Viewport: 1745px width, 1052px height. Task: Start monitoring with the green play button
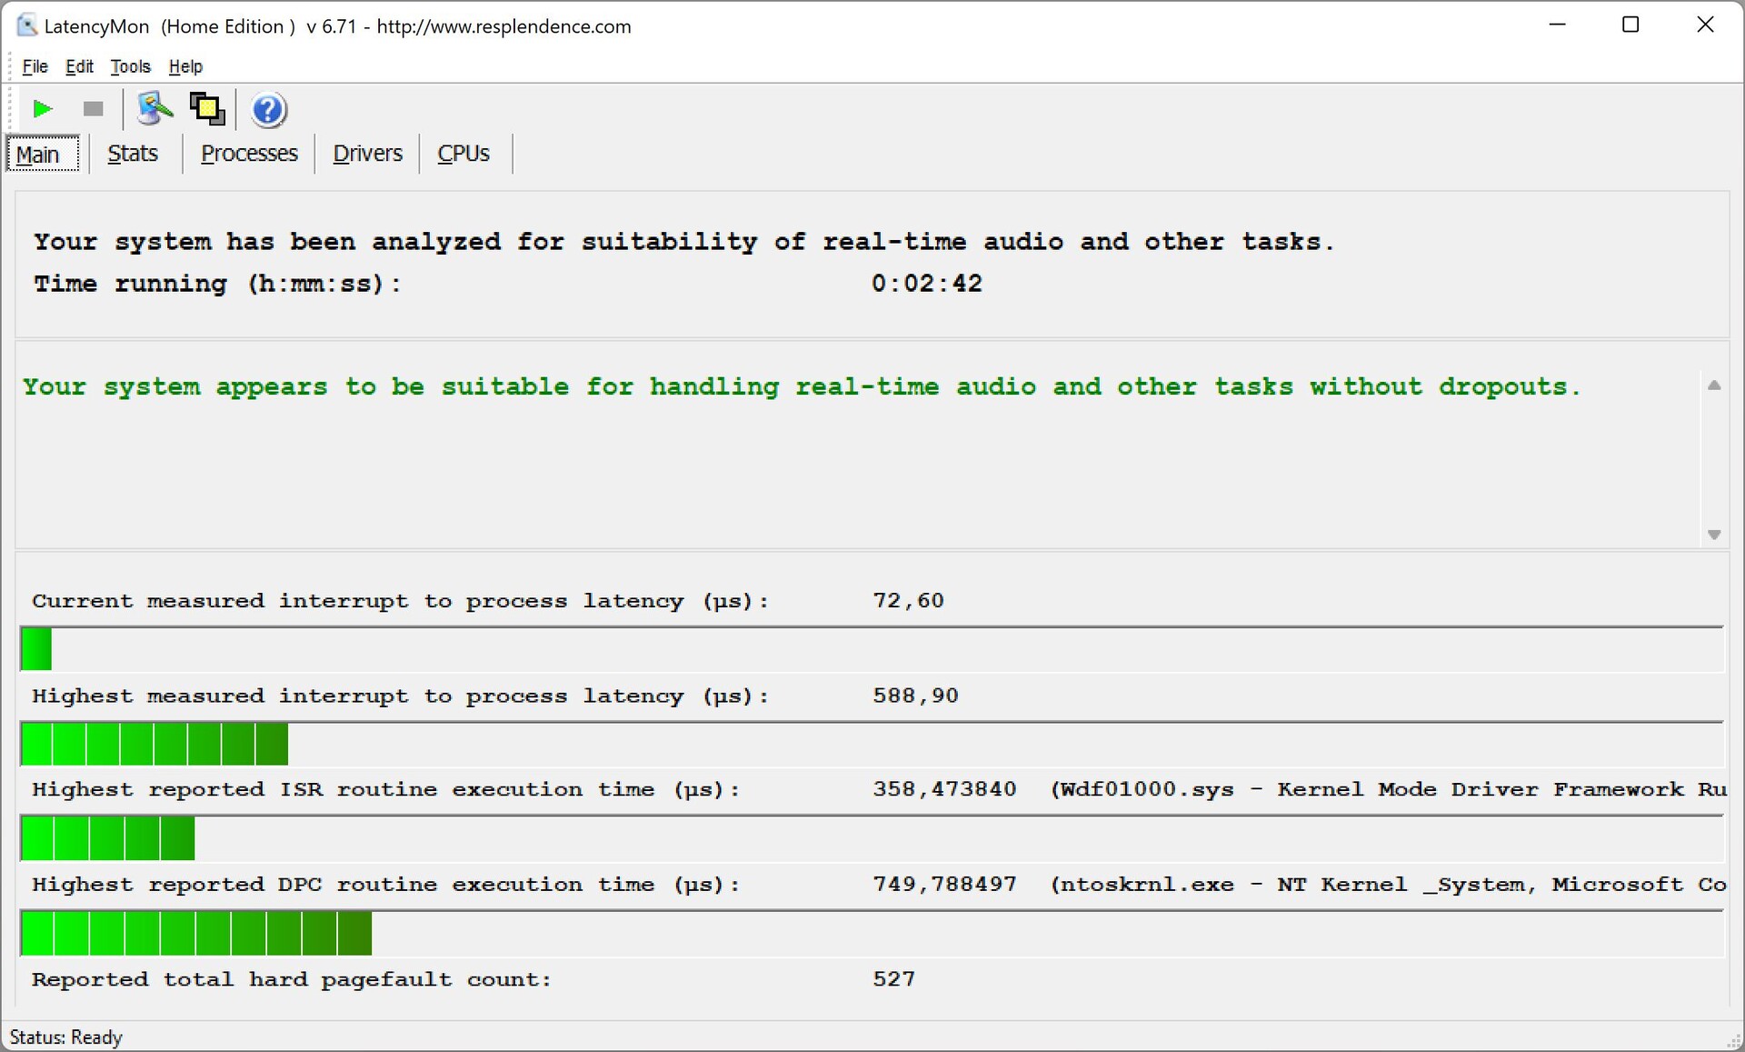pos(42,109)
